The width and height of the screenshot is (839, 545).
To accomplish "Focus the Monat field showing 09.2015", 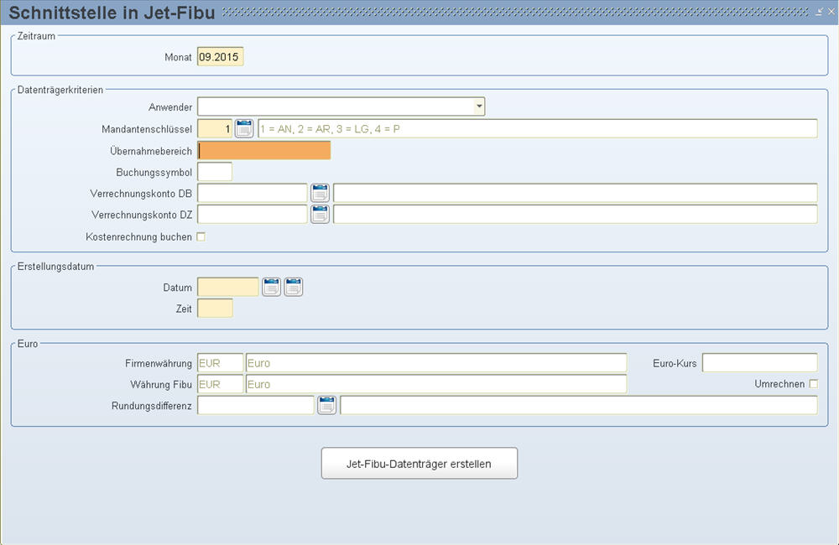I will click(x=221, y=57).
